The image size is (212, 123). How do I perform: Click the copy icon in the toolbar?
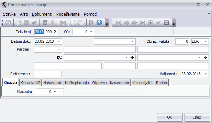[x=73, y=23]
